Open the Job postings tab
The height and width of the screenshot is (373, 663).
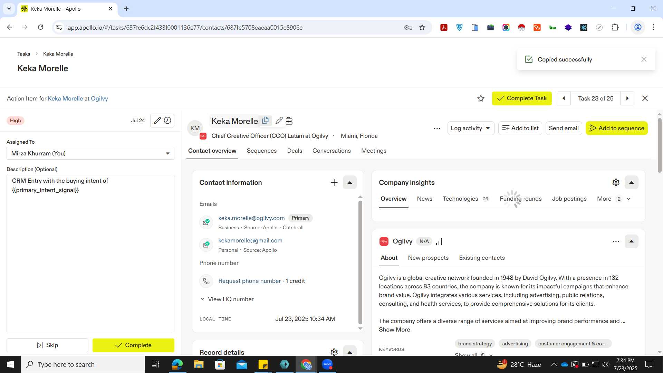pyautogui.click(x=569, y=199)
